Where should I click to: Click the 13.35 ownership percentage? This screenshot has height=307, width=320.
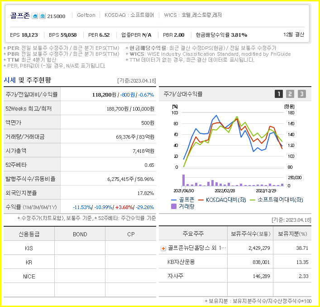click(302, 262)
